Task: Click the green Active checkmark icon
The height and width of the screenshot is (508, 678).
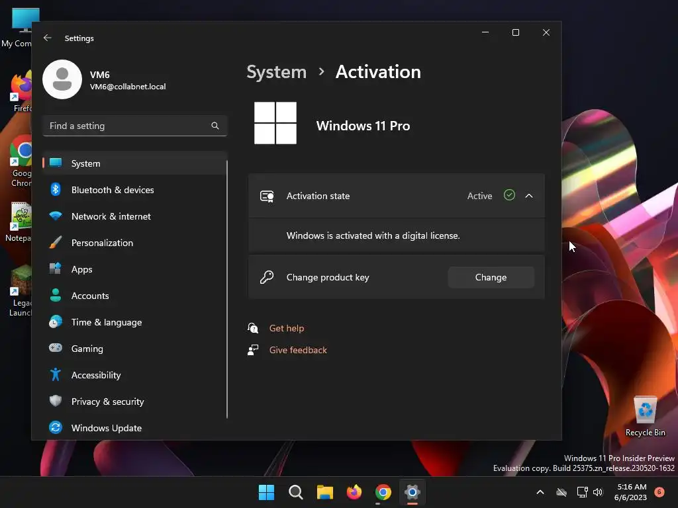Action: click(x=509, y=195)
